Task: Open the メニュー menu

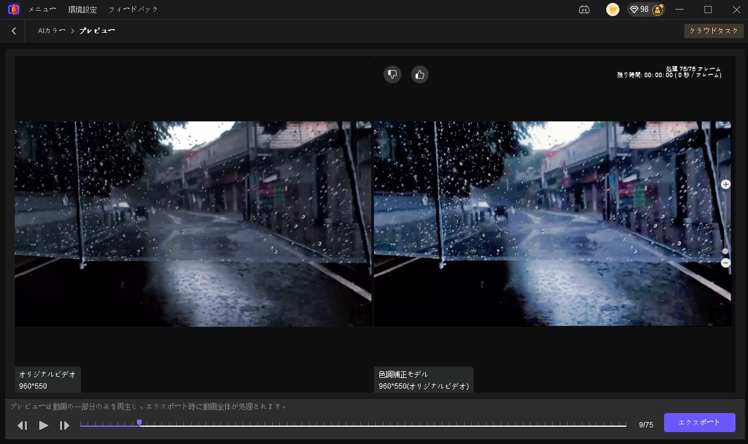Action: coord(43,10)
